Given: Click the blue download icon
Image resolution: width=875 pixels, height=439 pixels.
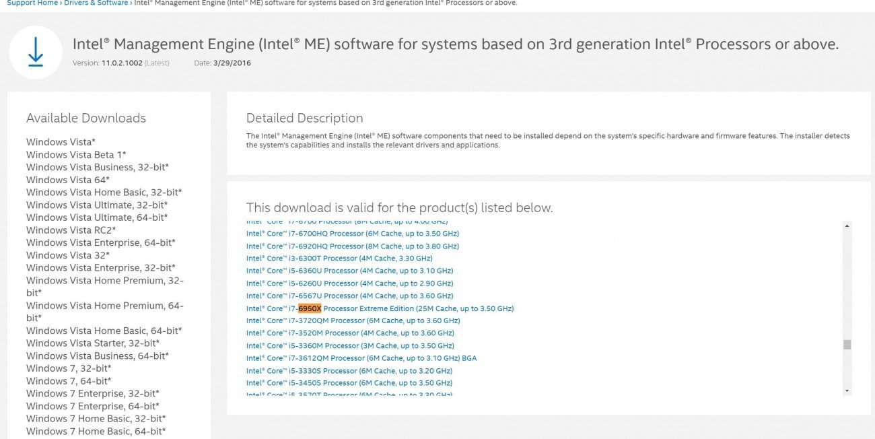Looking at the screenshot, I should 35,53.
